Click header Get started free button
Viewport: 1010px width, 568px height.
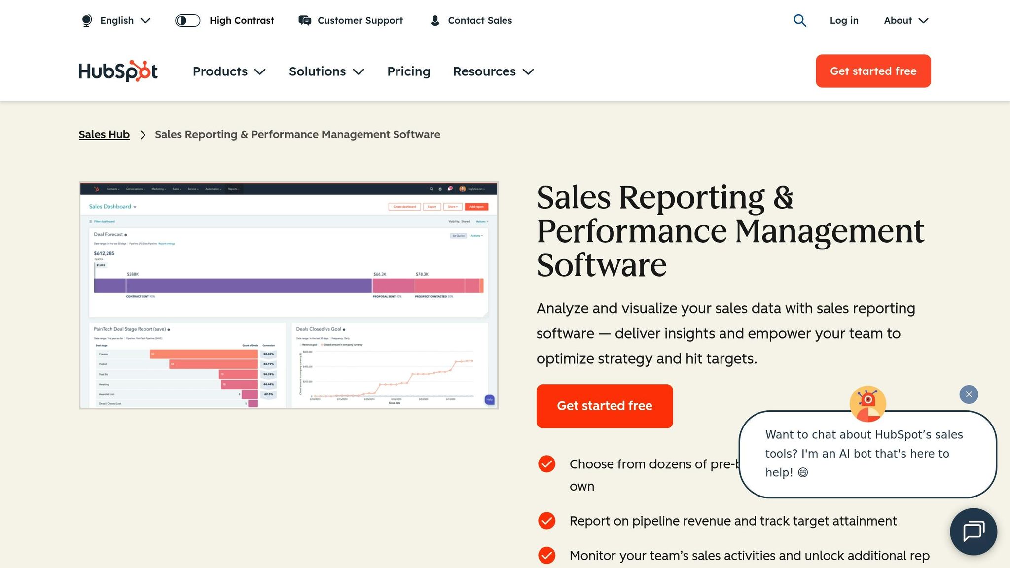point(873,71)
